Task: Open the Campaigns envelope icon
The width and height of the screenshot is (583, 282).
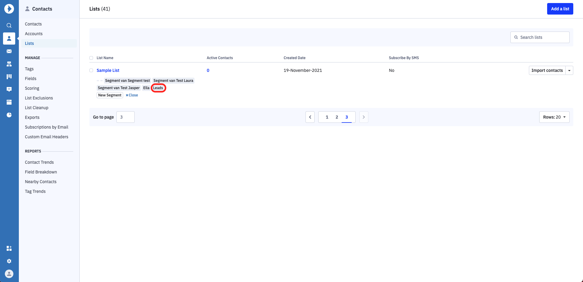Action: tap(9, 51)
